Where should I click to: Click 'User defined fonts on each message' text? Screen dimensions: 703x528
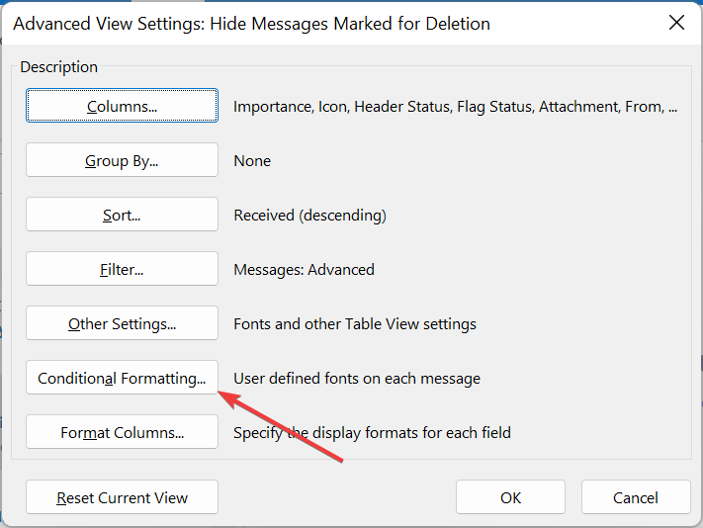coord(357,379)
